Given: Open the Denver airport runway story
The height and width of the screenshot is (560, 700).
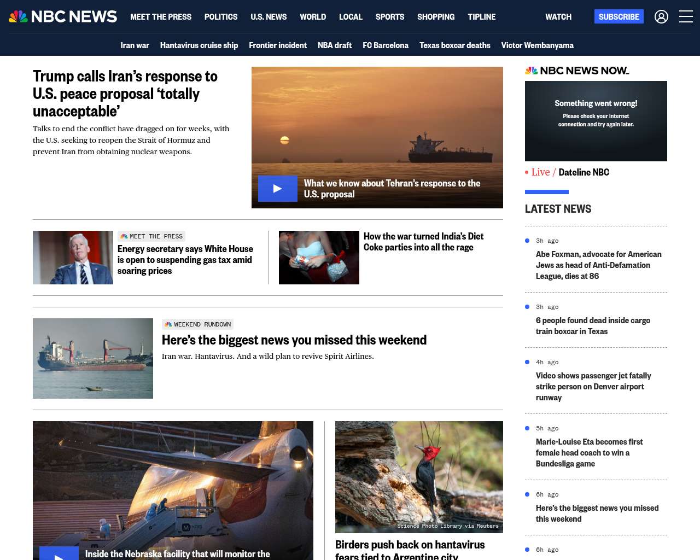Looking at the screenshot, I should (593, 387).
